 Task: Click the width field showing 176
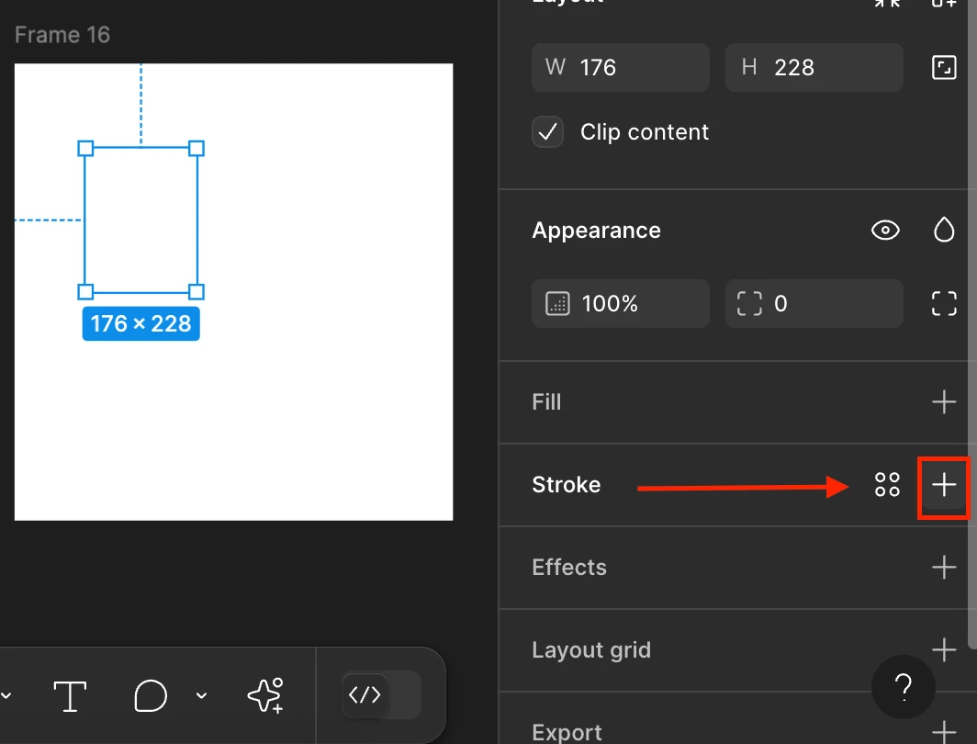click(x=620, y=67)
